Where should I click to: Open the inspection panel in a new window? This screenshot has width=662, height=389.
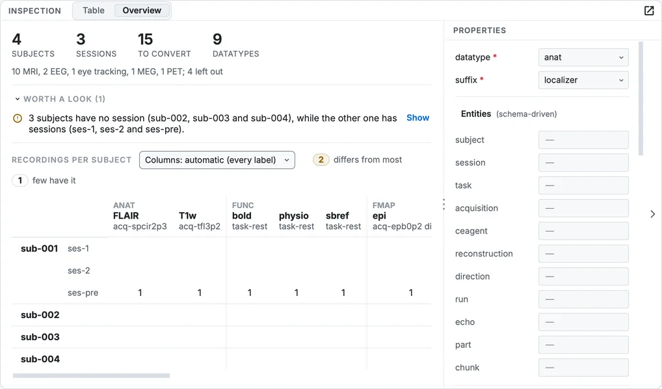[x=649, y=10]
